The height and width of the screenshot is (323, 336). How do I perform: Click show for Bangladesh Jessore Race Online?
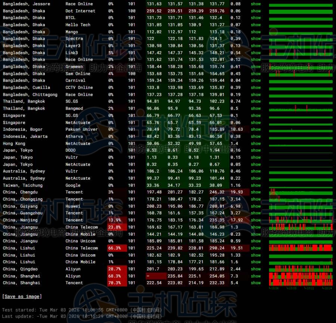(x=256, y=4)
